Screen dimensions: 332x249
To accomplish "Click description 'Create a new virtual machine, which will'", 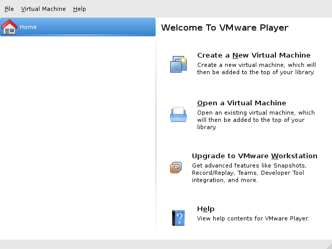I will pos(256,65).
